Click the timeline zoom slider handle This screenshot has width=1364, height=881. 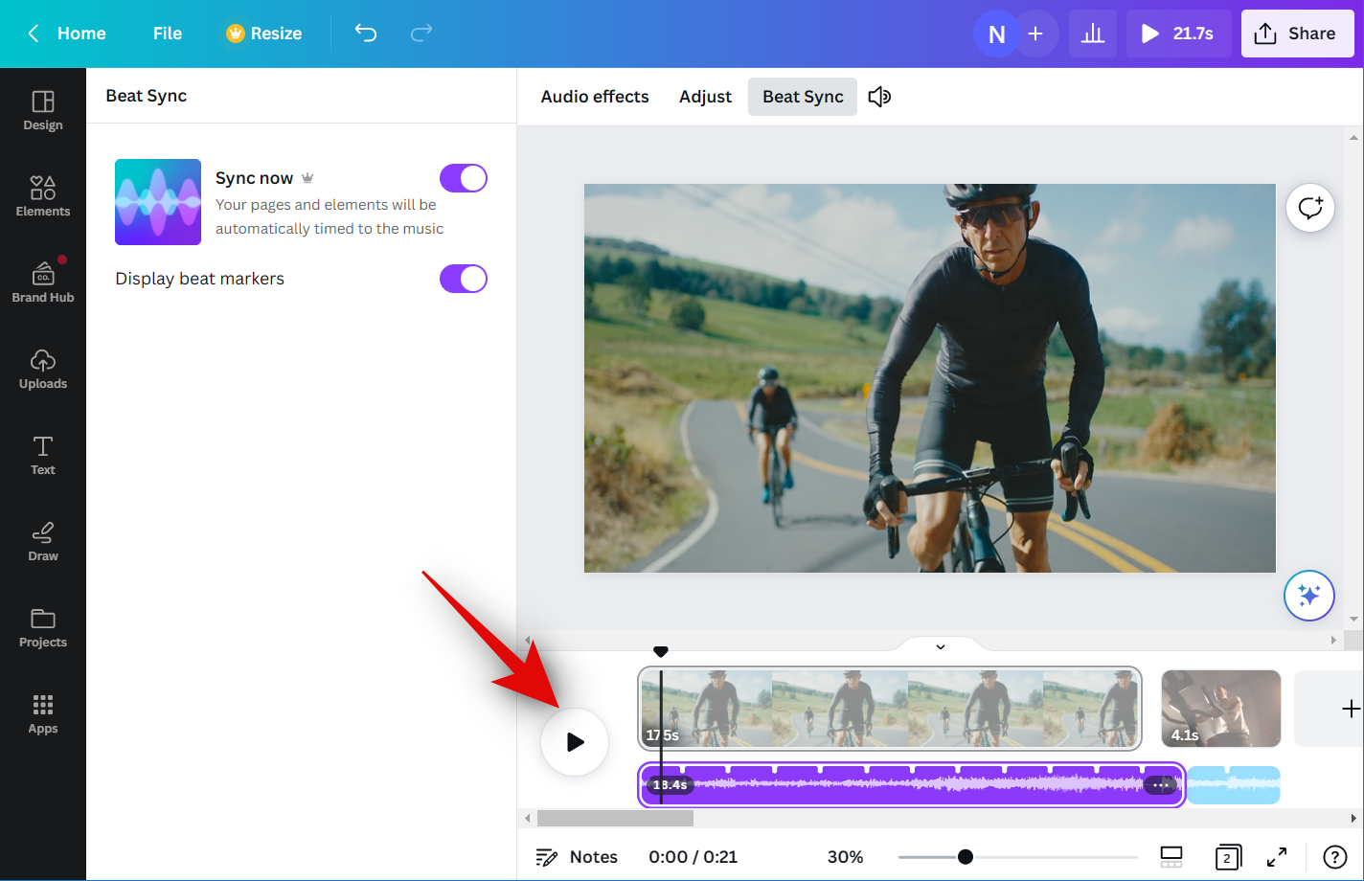(966, 857)
